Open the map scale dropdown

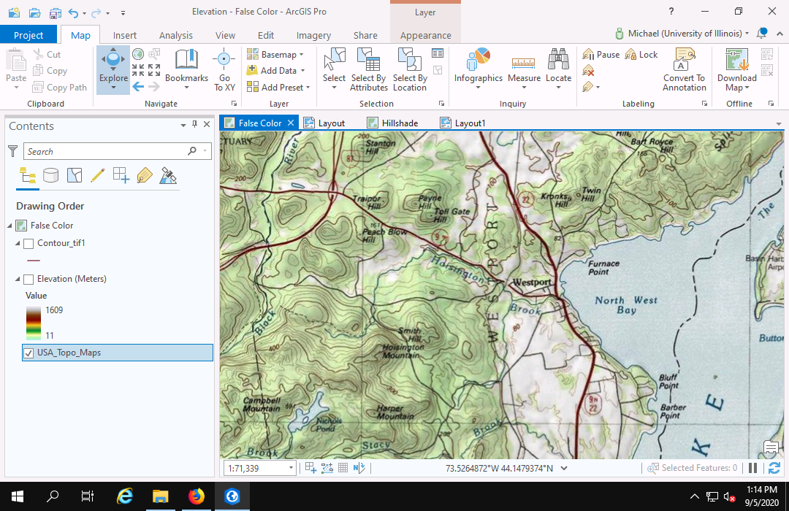291,468
